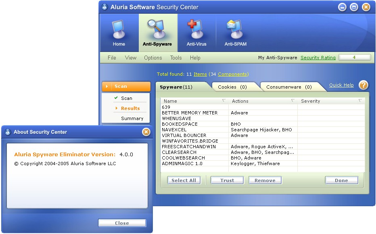
Task: Click the Remove button
Action: [x=265, y=180]
